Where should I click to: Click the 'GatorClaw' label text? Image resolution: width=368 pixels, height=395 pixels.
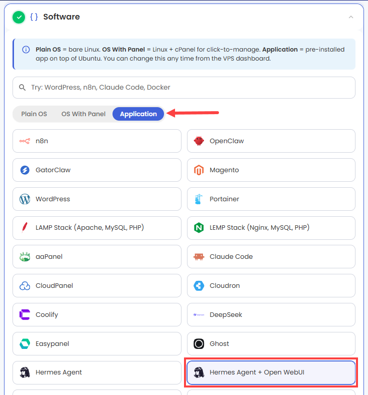pyautogui.click(x=53, y=170)
